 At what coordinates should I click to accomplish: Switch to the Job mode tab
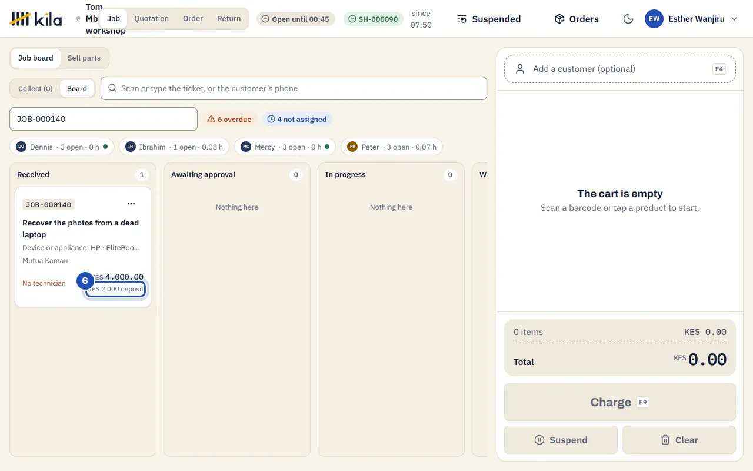pos(114,19)
